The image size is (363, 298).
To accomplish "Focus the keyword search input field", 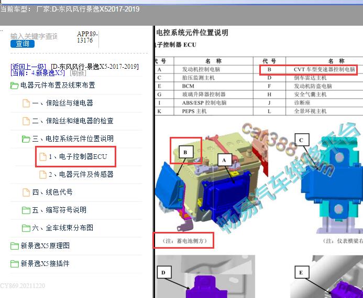I will pyautogui.click(x=34, y=36).
